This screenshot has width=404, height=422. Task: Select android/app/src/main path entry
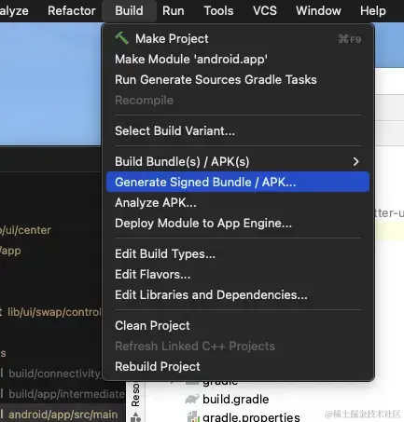pos(63,415)
